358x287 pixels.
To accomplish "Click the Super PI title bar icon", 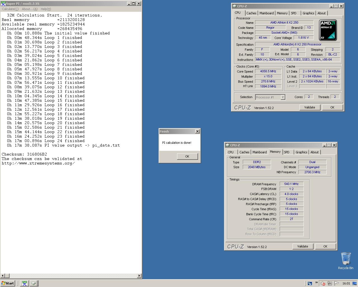I will 3,4.
